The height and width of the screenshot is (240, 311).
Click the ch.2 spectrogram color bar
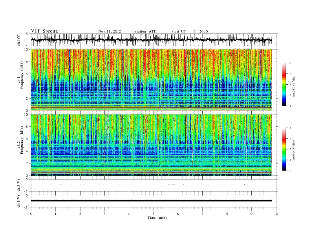pyautogui.click(x=284, y=149)
